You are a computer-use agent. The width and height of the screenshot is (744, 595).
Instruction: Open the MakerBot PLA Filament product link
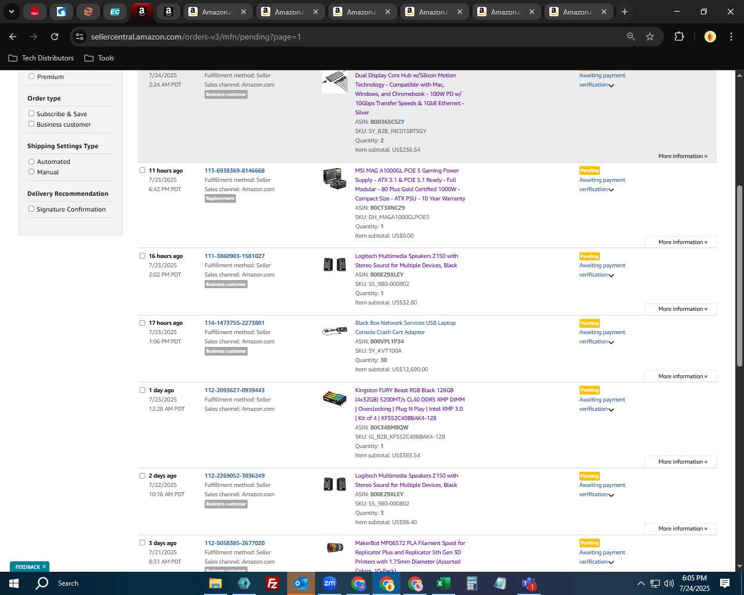[x=410, y=557]
